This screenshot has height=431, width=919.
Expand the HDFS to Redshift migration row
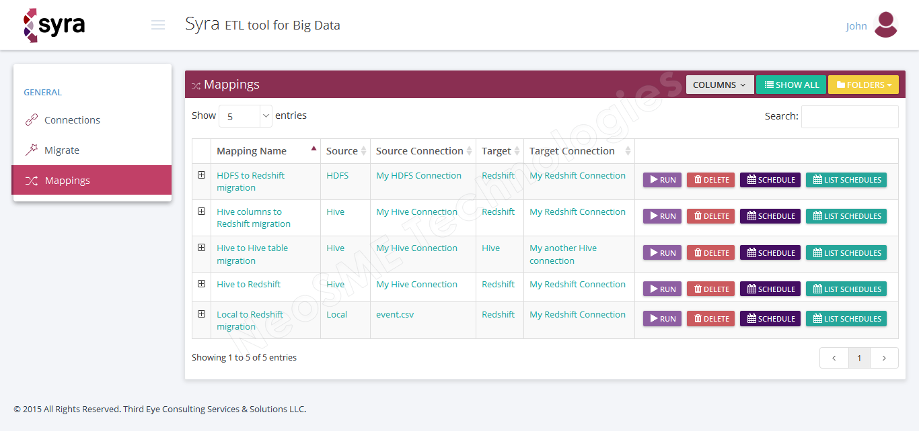point(201,175)
